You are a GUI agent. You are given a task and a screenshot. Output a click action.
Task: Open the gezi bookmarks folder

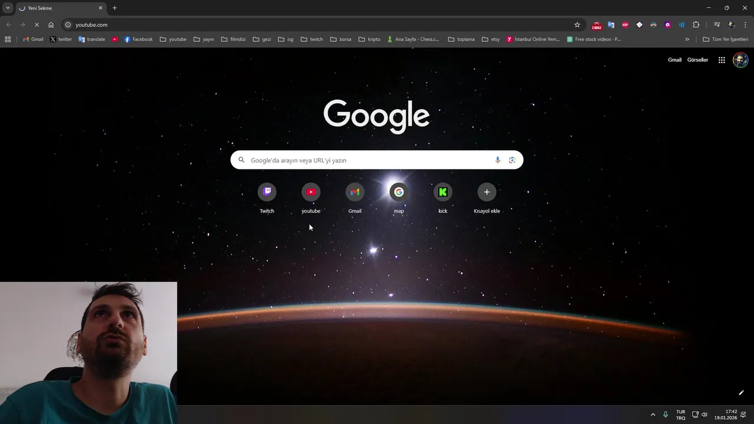pos(262,39)
